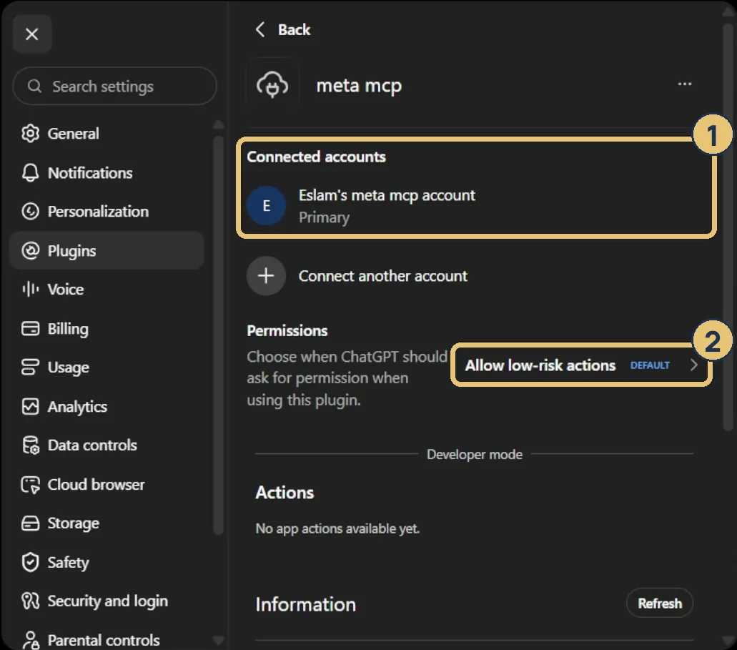737x650 pixels.
Task: Click the Analytics chart icon
Action: pyautogui.click(x=31, y=406)
